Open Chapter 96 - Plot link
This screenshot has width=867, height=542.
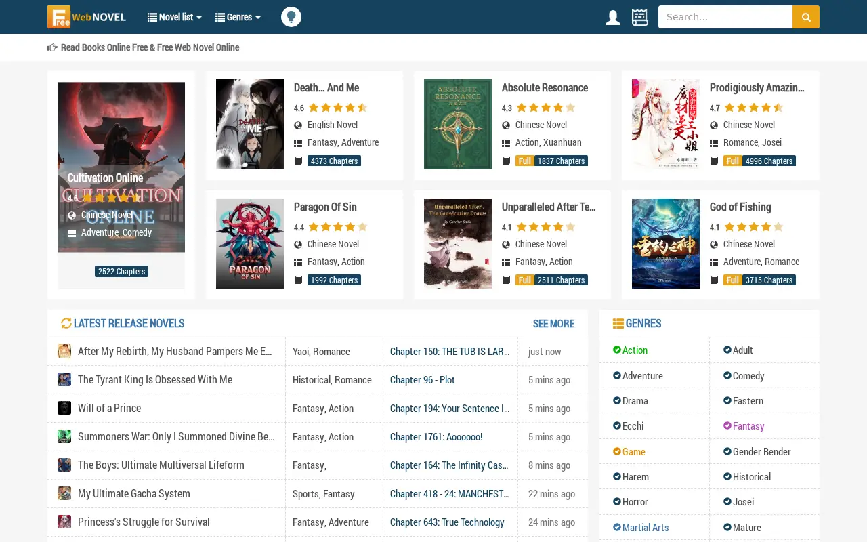[423, 380]
